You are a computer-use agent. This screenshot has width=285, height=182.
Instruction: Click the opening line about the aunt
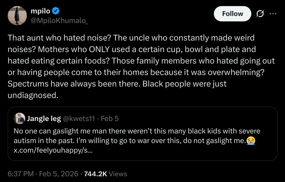[x=60, y=38]
